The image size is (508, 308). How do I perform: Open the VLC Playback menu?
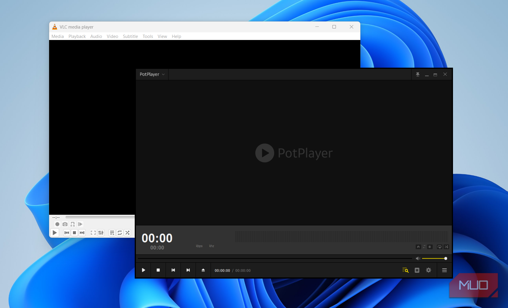pos(77,36)
